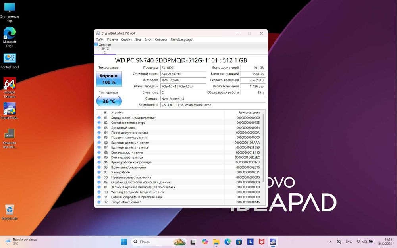This screenshot has width=397, height=248.
Task: Launch AIDA64 Extreme desktop shortcut
Action: (10, 88)
